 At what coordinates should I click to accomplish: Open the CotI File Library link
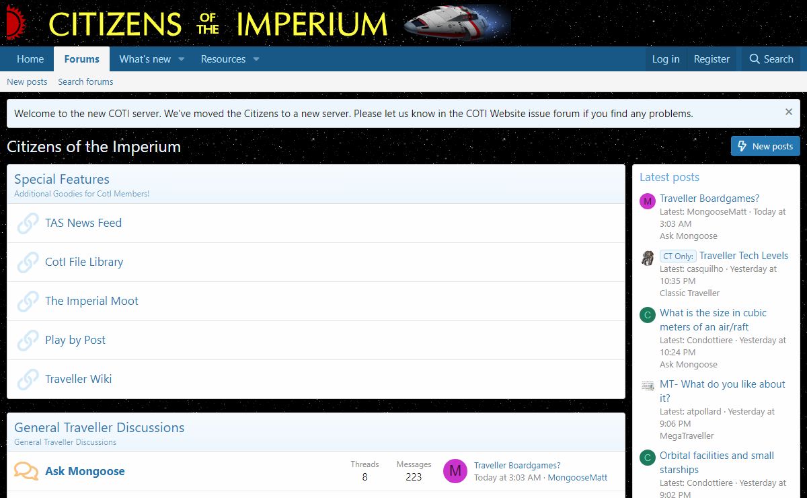click(84, 262)
